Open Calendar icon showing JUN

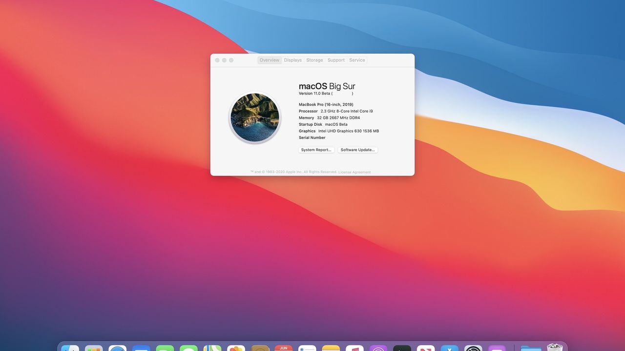[283, 348]
